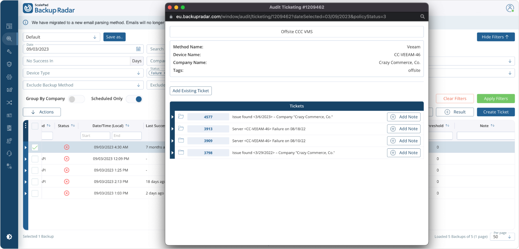Click the No Success In input field
519x249 pixels.
76,61
